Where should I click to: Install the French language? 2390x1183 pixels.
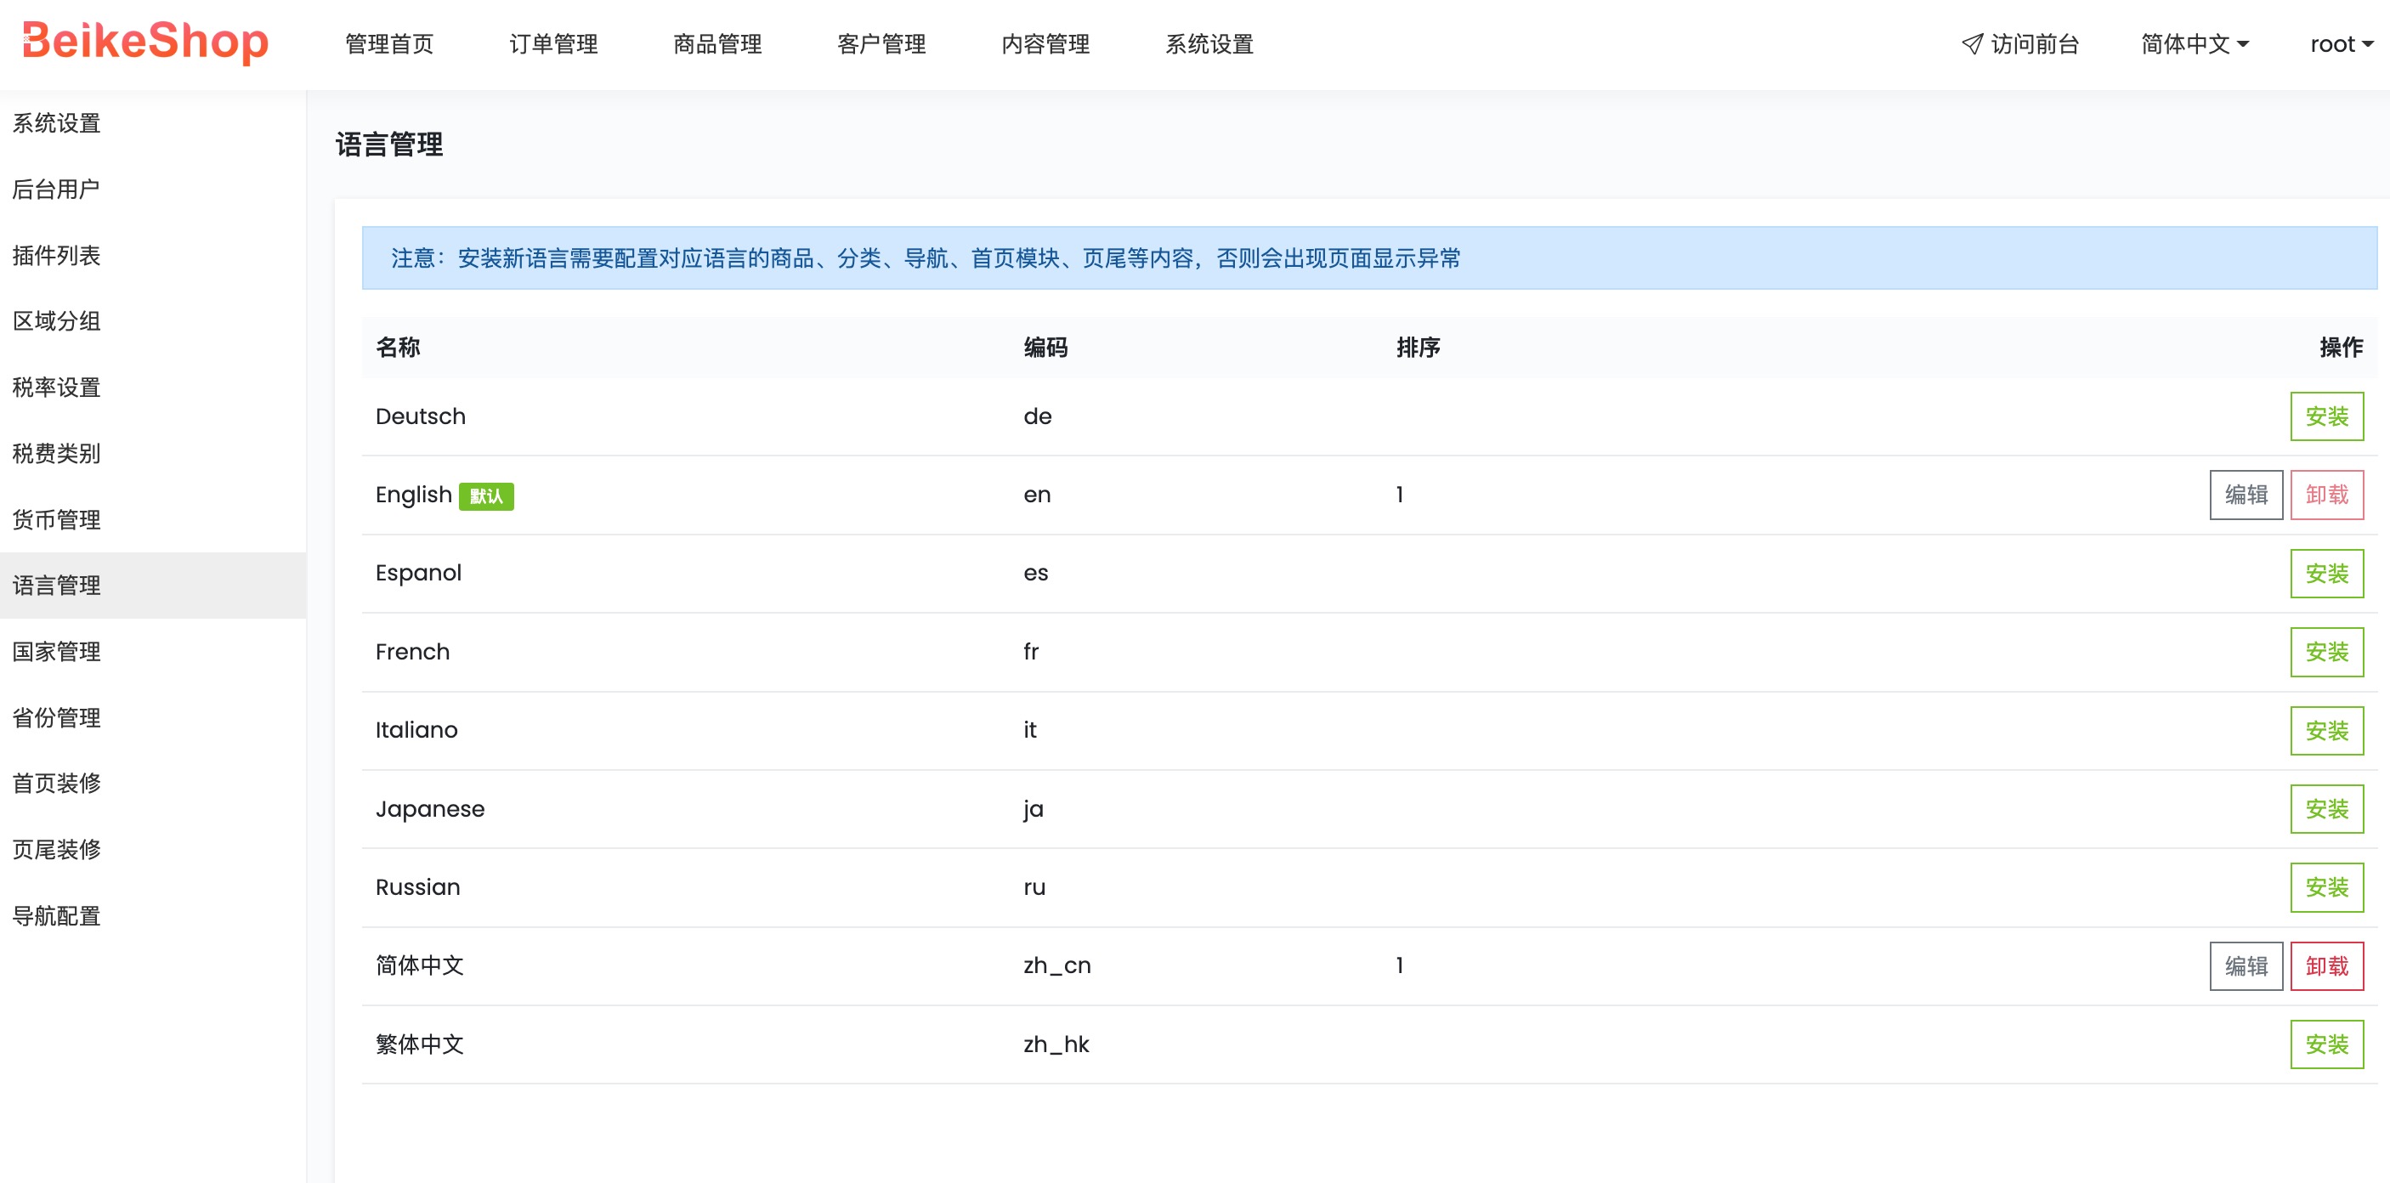pos(2326,651)
